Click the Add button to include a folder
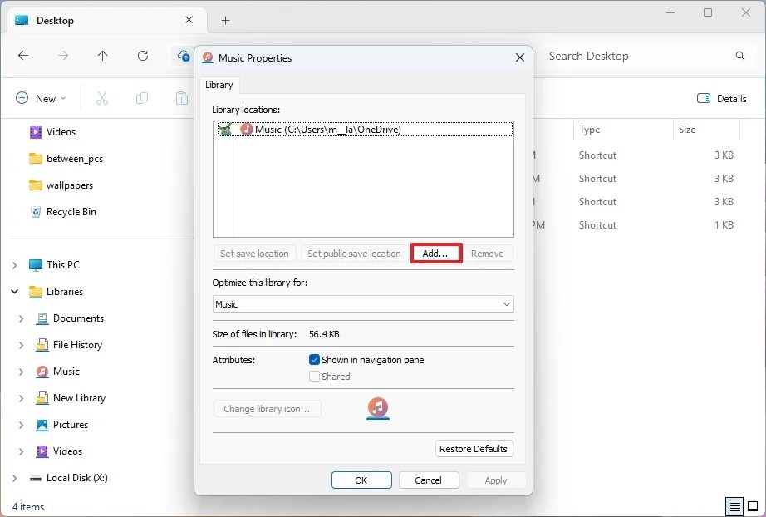The height and width of the screenshot is (517, 766). (436, 254)
